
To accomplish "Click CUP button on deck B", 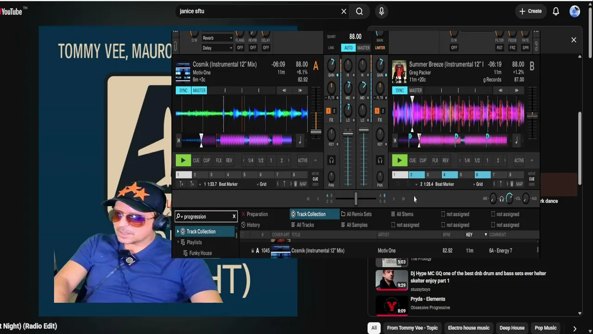I will tap(423, 161).
